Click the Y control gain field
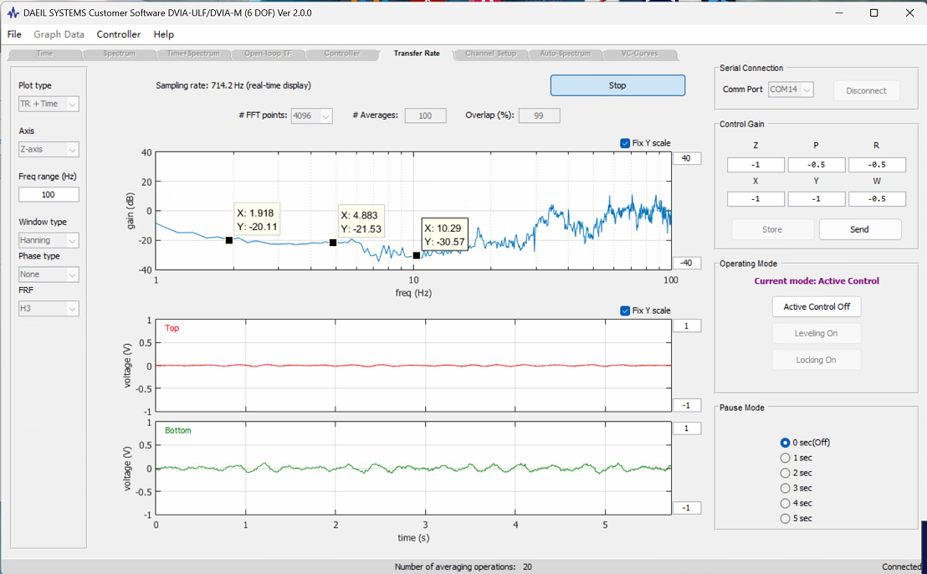 click(817, 199)
